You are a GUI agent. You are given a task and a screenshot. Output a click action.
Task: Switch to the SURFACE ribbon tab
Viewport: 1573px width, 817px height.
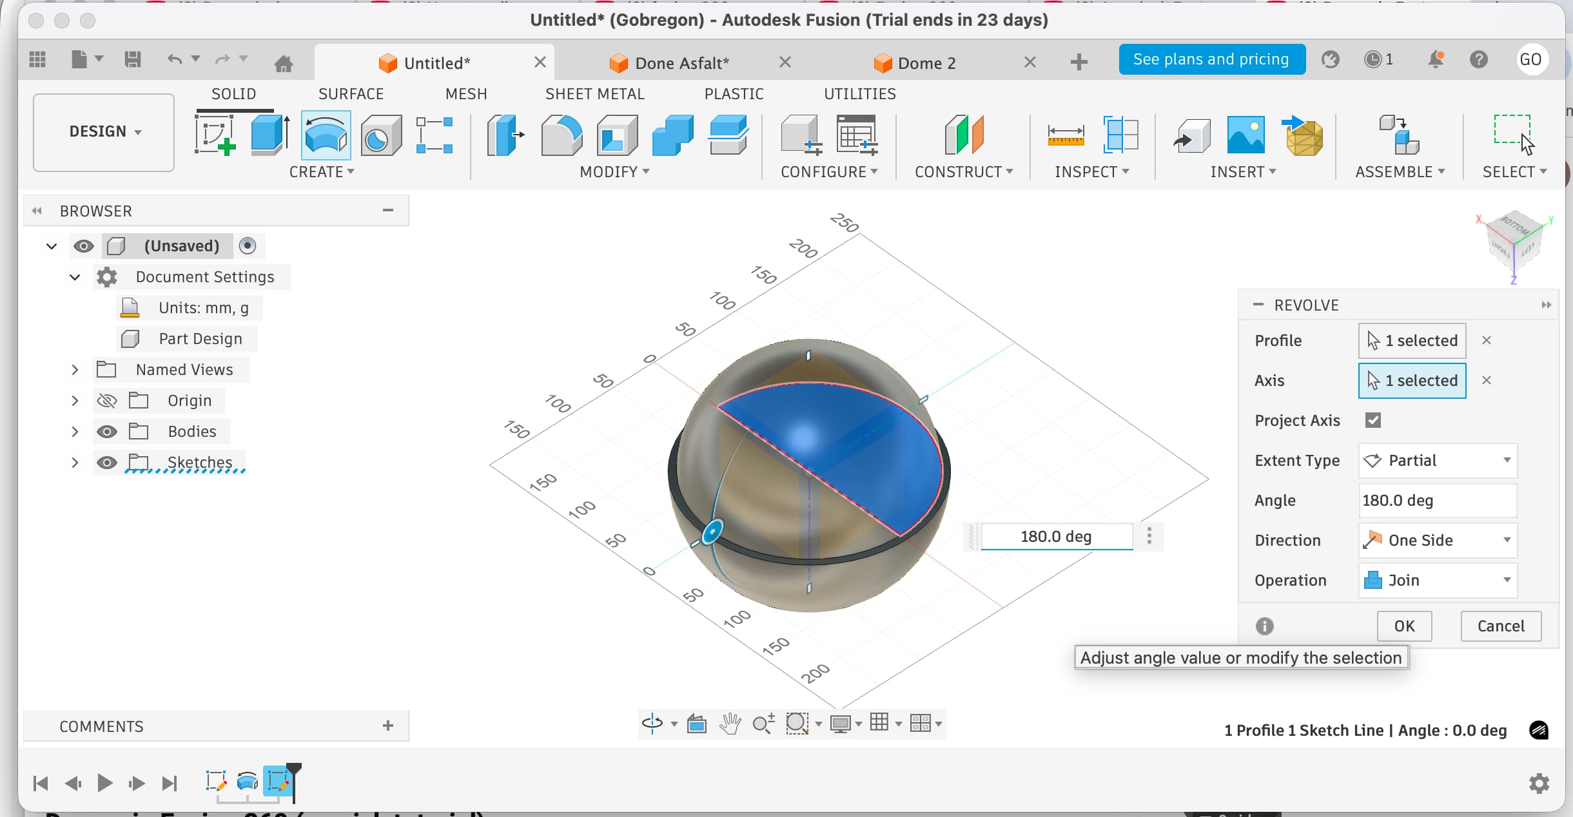pos(350,93)
